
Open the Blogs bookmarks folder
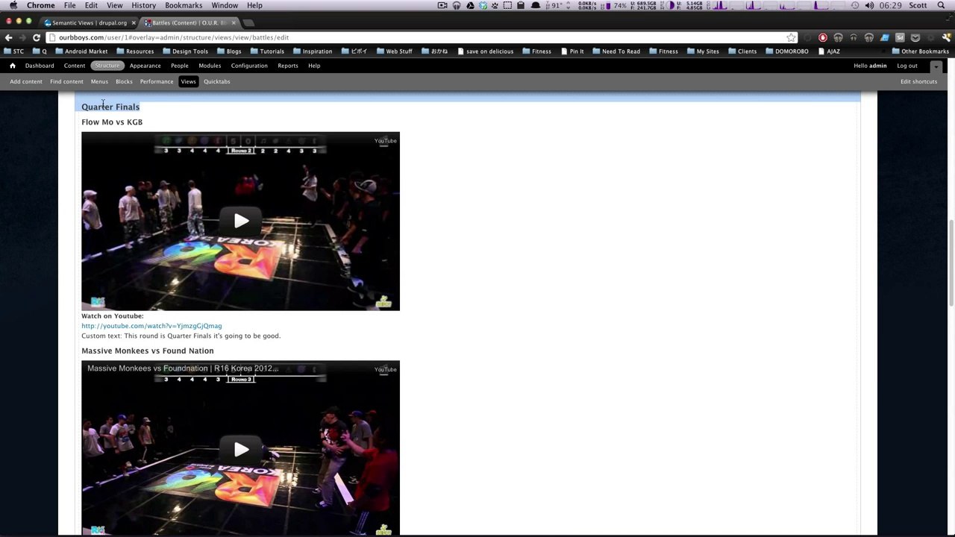tap(229, 51)
